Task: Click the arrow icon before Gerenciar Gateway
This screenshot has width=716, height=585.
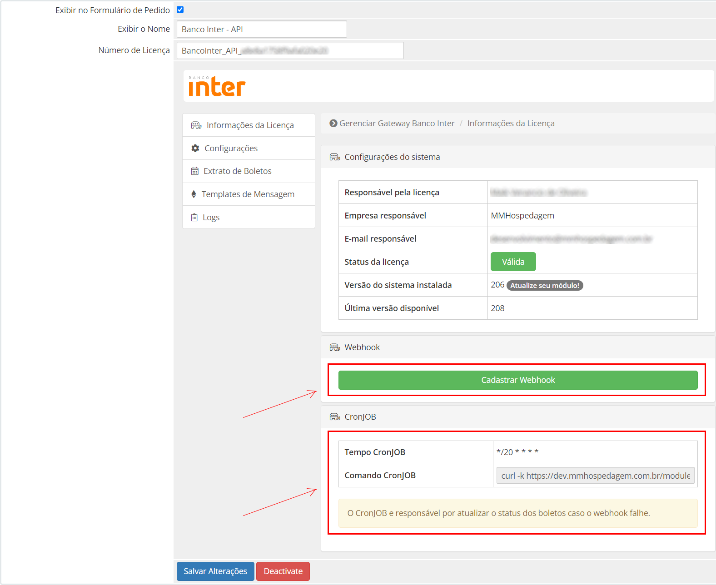Action: [333, 123]
